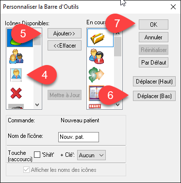
Task: Click the Déplacer (Haut) button
Action: click(154, 82)
